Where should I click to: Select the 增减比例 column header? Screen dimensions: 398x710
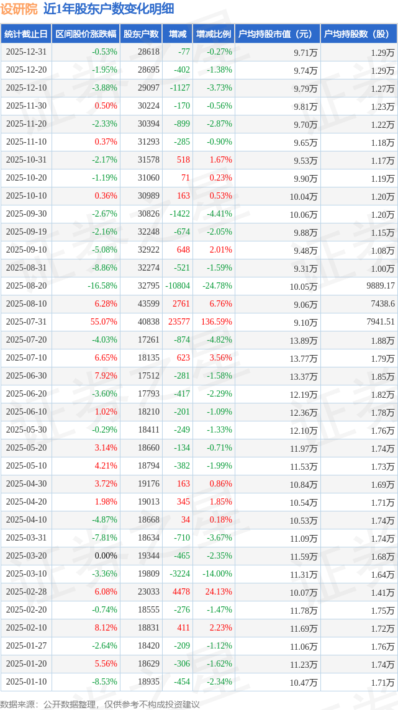click(x=214, y=34)
